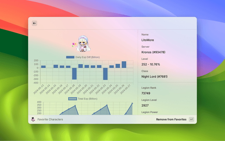Select Legion Level value 2927
The height and width of the screenshot is (141, 225).
[146, 105]
